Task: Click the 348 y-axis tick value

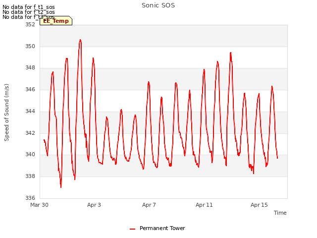Action: tap(30, 68)
